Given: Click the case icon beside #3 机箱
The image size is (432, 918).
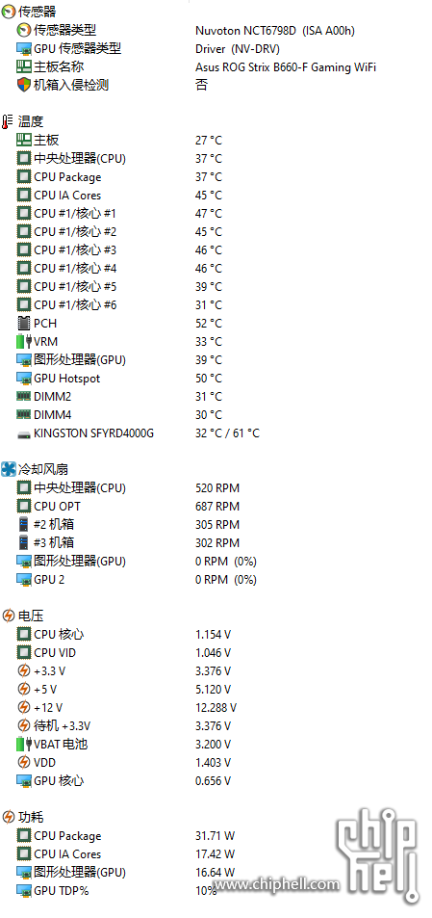Looking at the screenshot, I should point(24,542).
